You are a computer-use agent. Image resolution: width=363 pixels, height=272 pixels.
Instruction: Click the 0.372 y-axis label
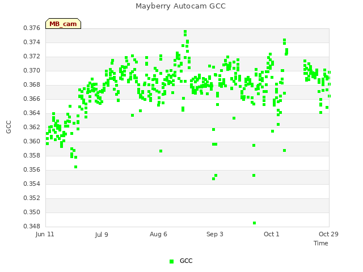[32, 57]
